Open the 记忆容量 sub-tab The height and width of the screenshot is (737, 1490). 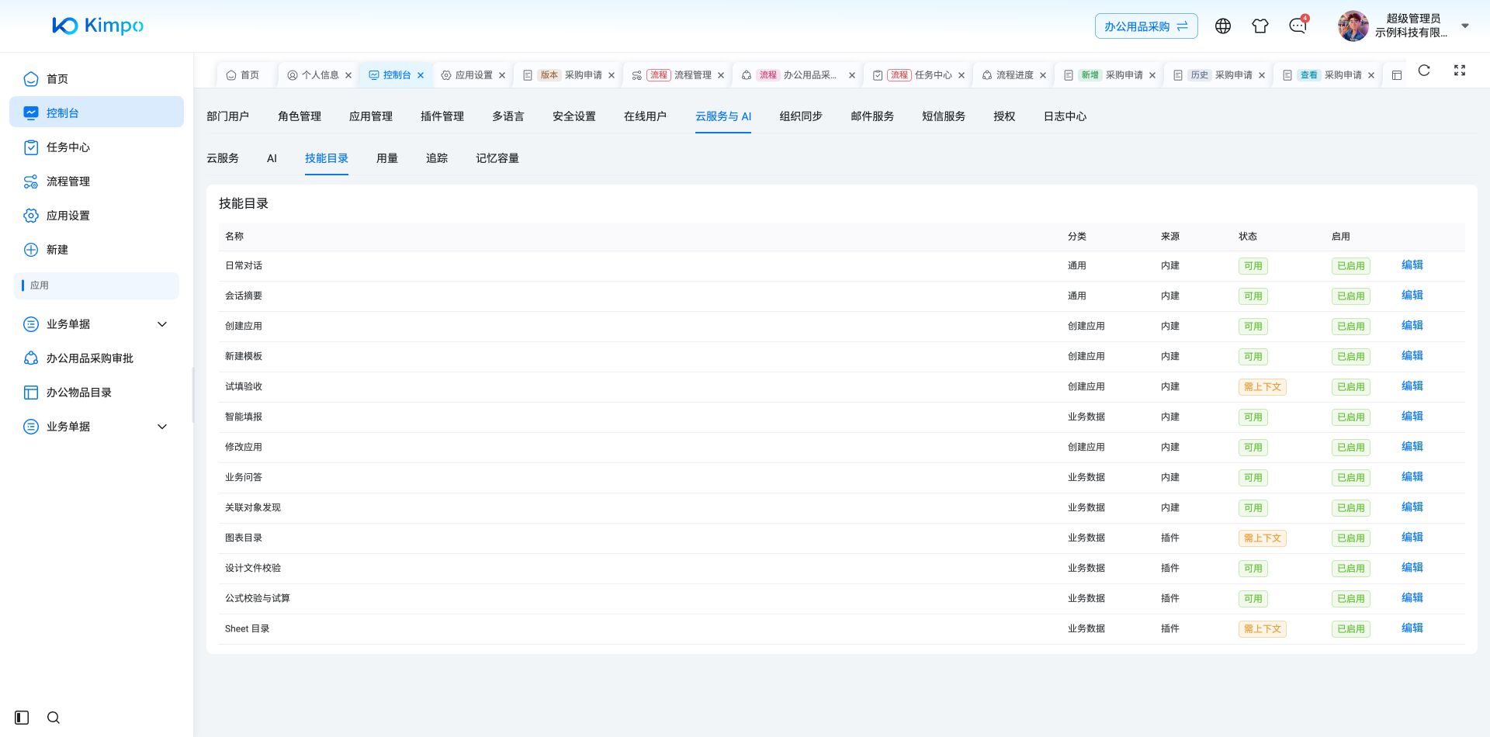click(497, 158)
